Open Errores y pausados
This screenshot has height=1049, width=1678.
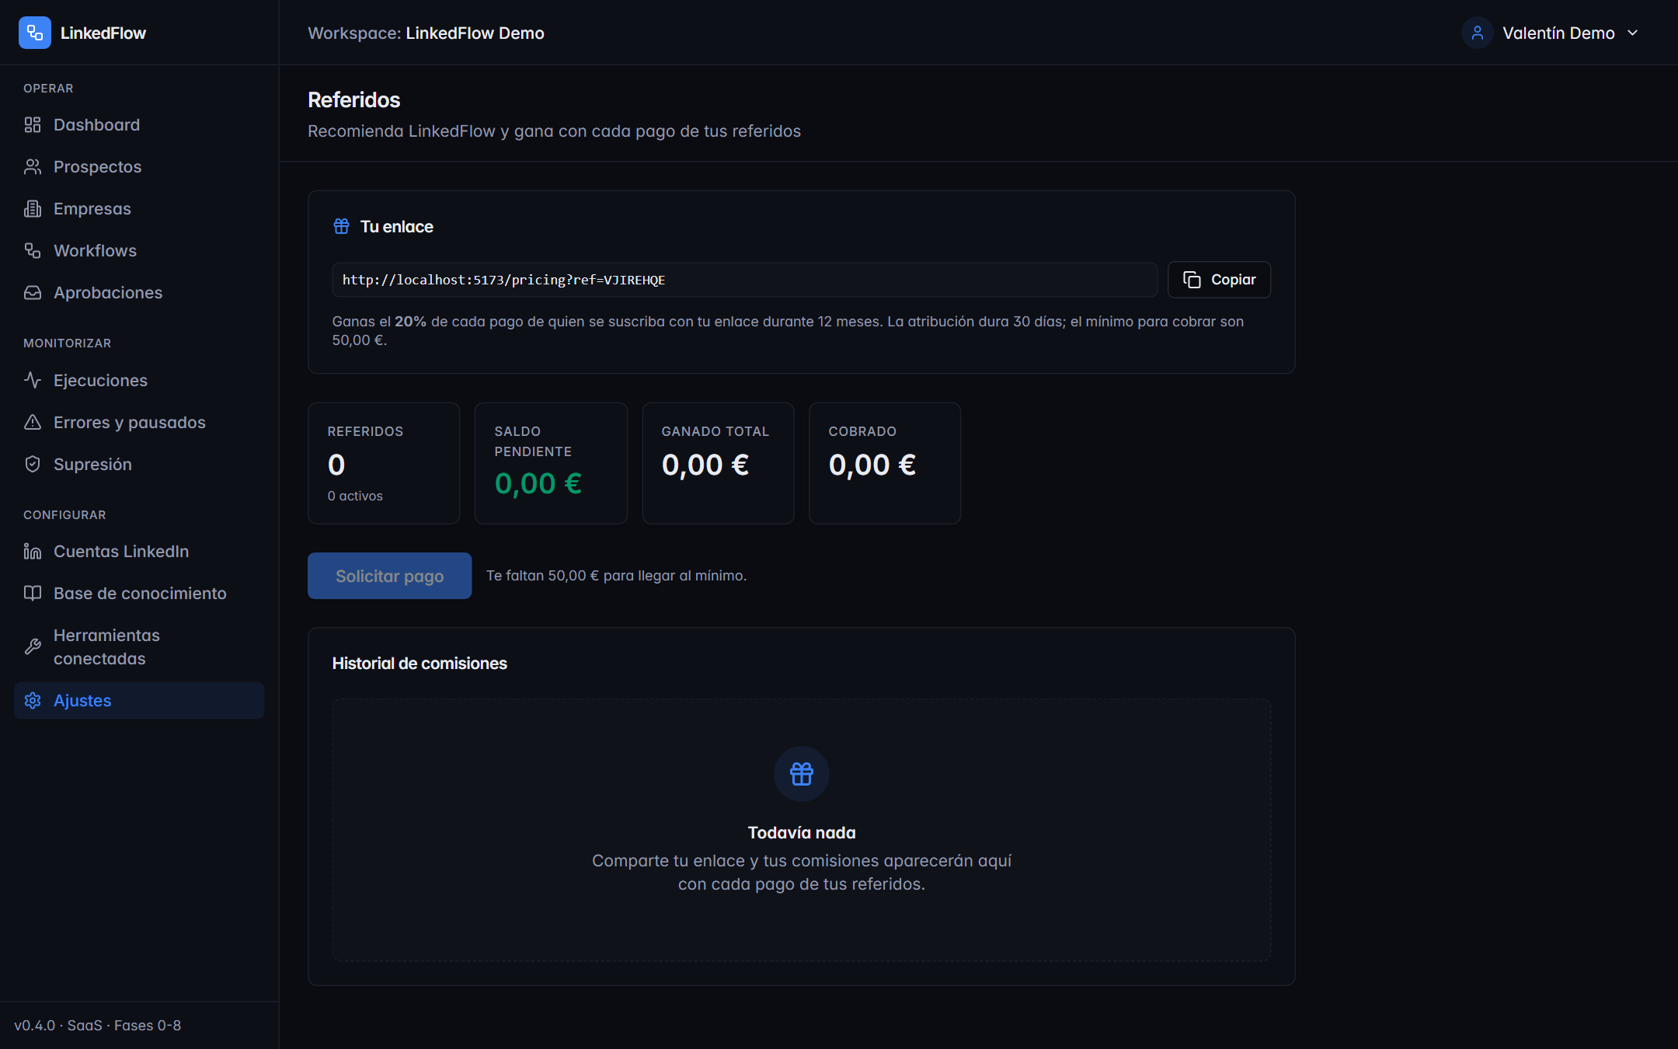[x=139, y=423]
